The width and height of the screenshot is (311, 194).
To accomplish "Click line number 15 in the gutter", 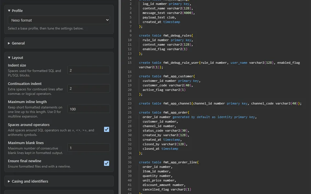I will [x=130, y=62].
